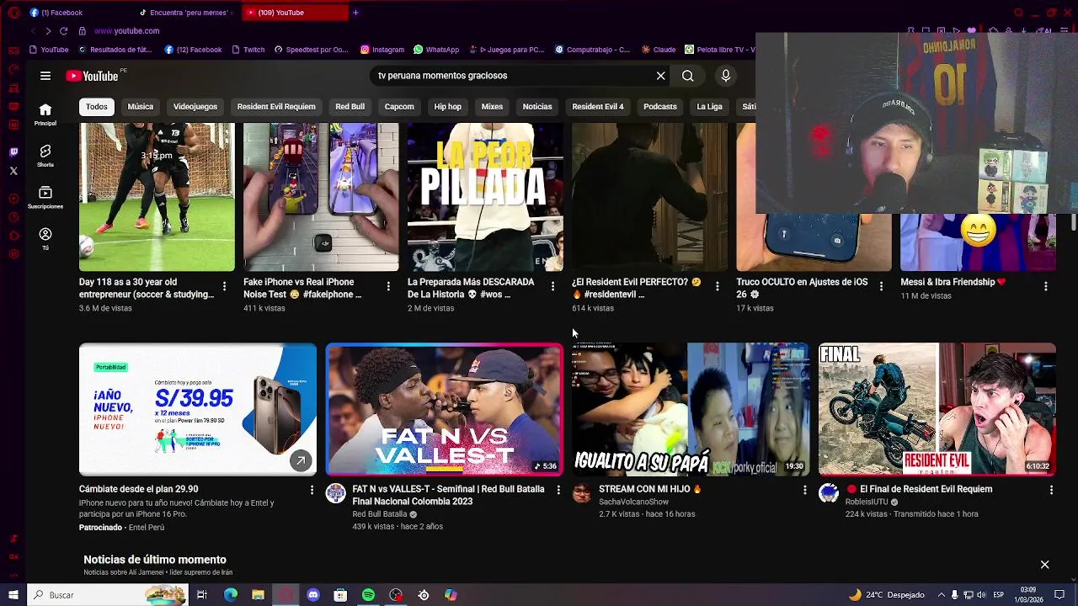Screen dimensions: 1078x606
Task: Open Twitch icon in the Opera sidebar
Action: tap(13, 152)
